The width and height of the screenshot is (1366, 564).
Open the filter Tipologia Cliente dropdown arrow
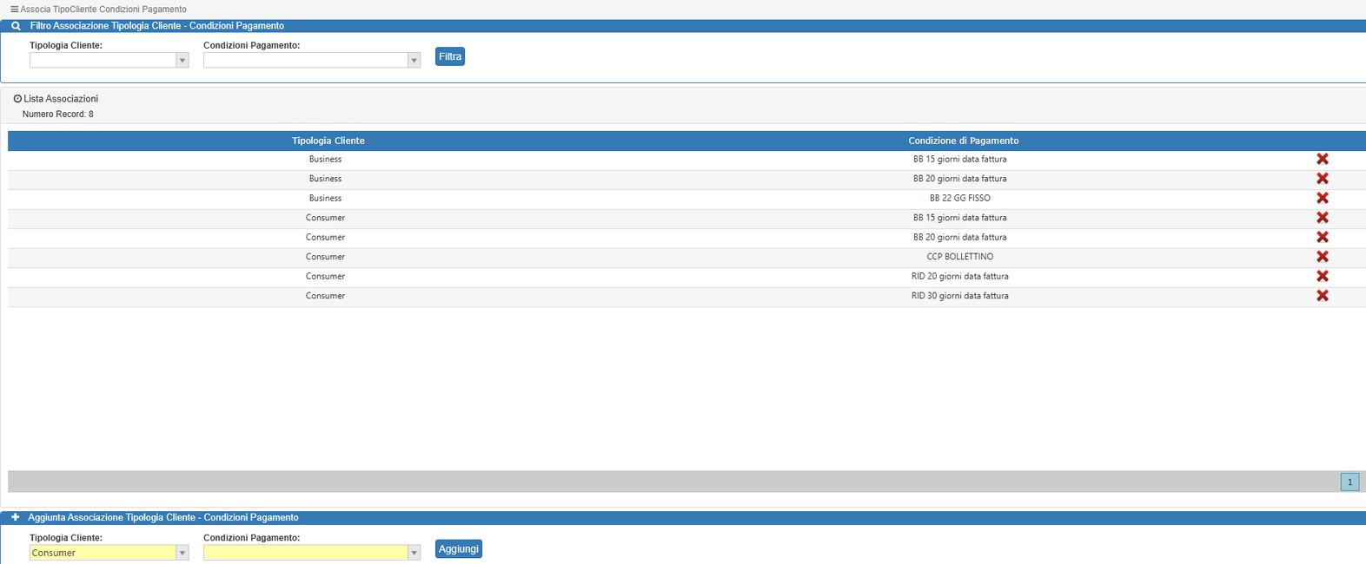(x=182, y=61)
